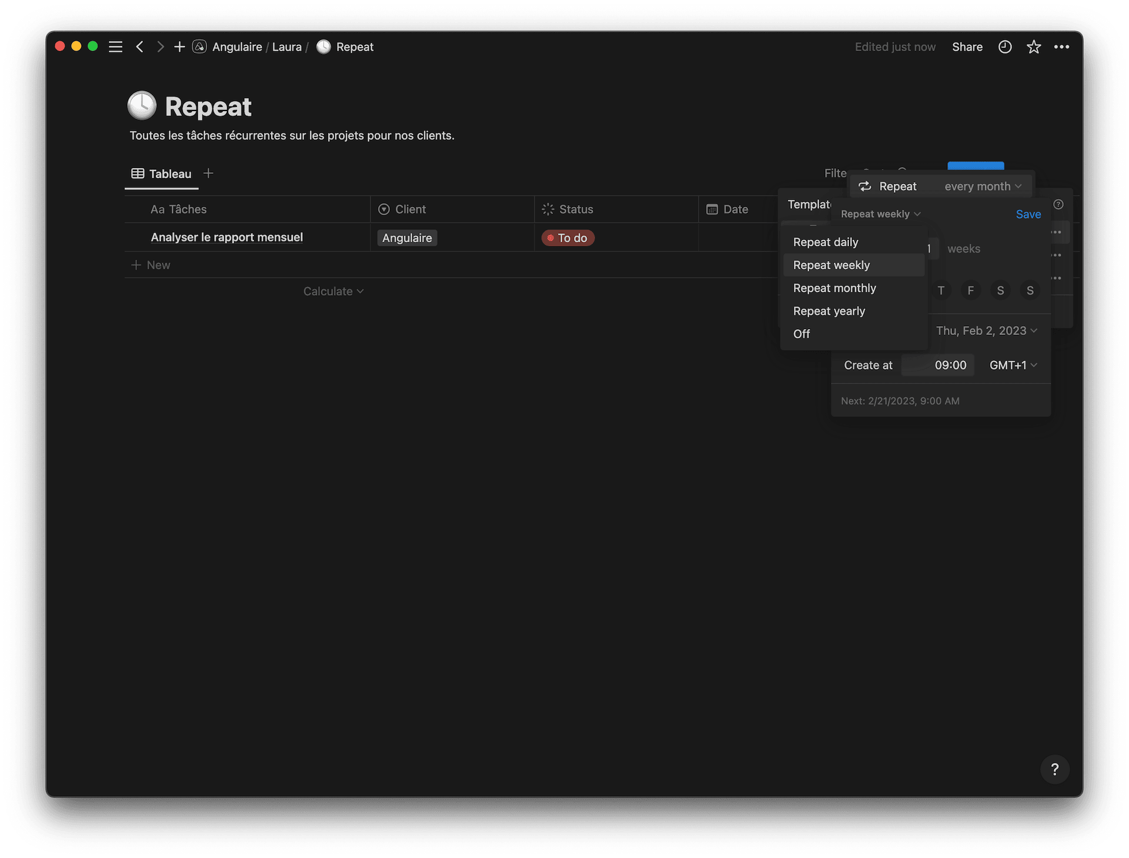Select Repeat monthly option
Image resolution: width=1129 pixels, height=858 pixels.
[x=834, y=288]
